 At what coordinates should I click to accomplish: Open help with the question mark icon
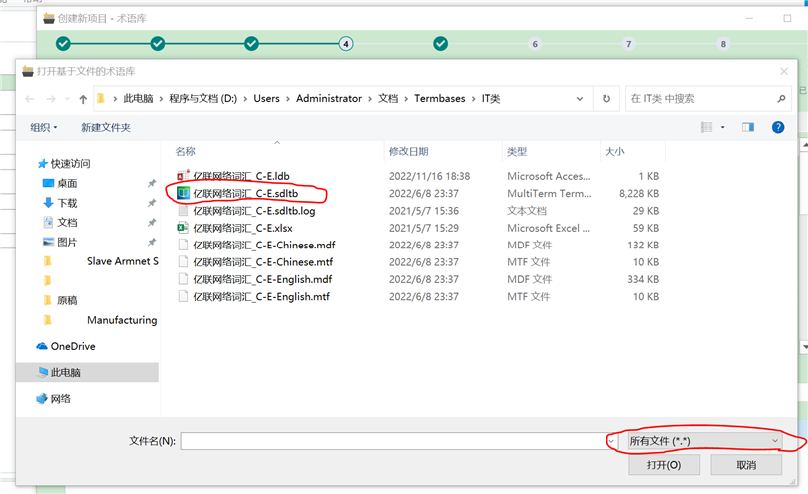click(778, 127)
